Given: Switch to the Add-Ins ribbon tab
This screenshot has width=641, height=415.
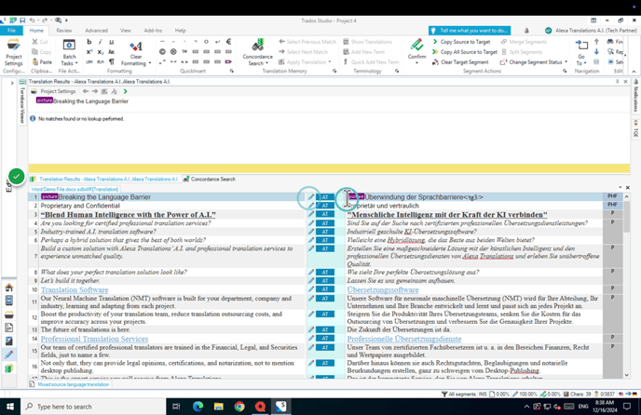Looking at the screenshot, I should pyautogui.click(x=153, y=30).
